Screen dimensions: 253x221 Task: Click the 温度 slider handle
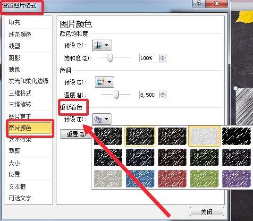116,95
